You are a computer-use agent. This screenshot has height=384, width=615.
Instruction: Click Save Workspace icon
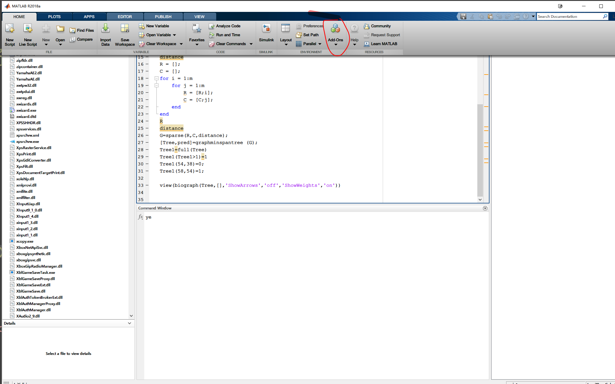pos(125,29)
